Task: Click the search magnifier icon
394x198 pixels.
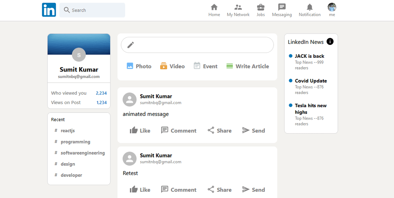Action: (x=67, y=10)
